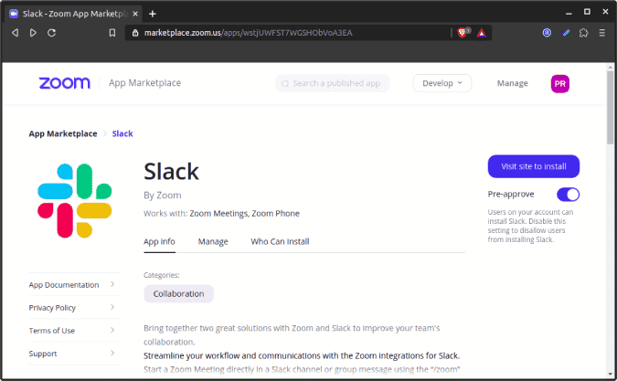
Task: Click the Slack breadcrumb link
Action: tap(122, 133)
